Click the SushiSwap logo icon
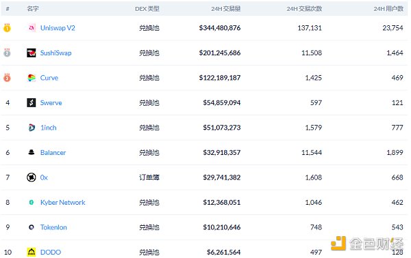The image size is (411, 258). click(x=32, y=53)
